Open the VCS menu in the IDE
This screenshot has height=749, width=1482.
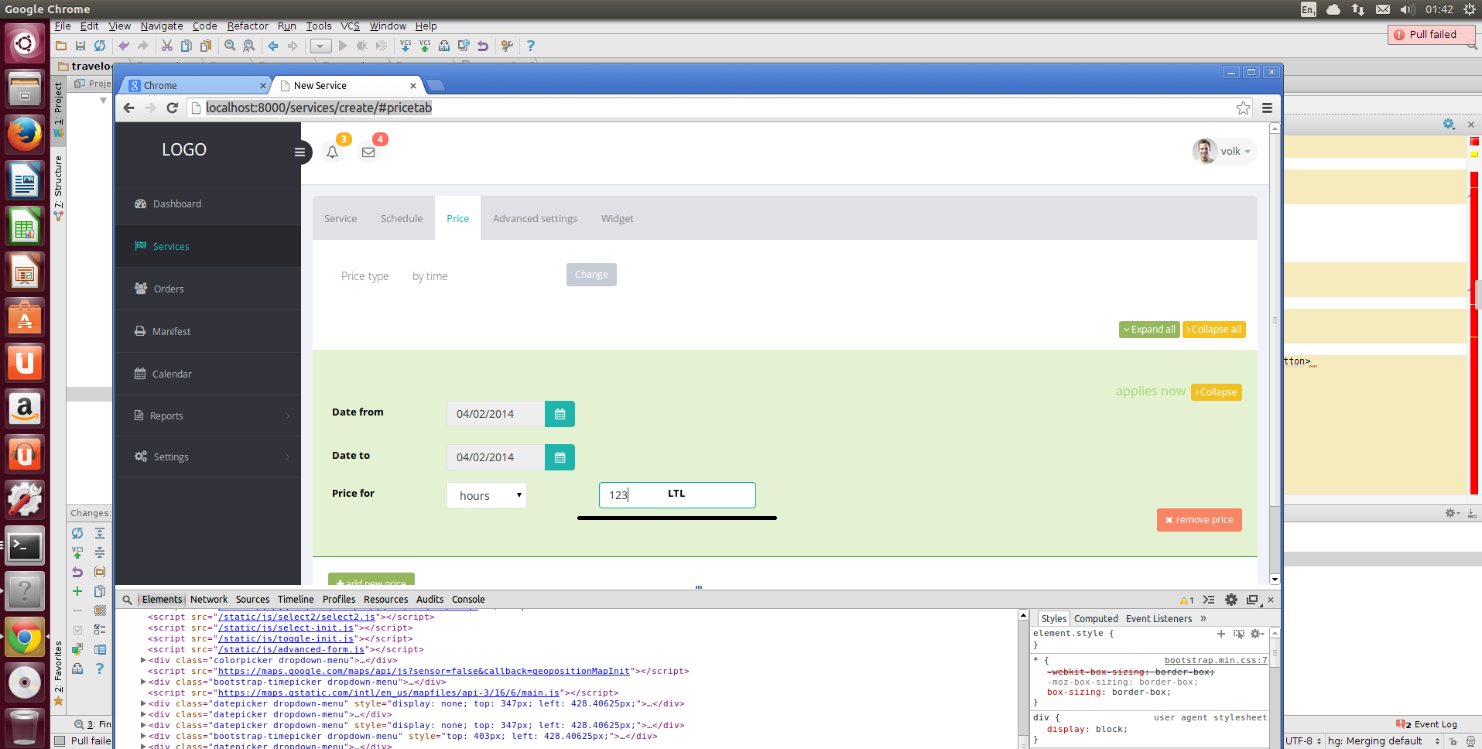point(351,26)
